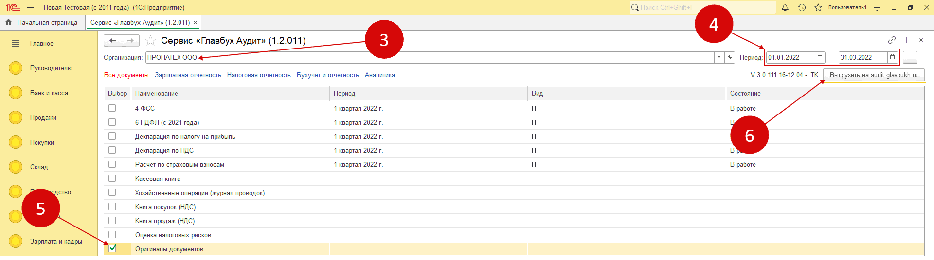Add this page to favorites star
Viewport: 934px width, 260px height.
click(x=151, y=41)
